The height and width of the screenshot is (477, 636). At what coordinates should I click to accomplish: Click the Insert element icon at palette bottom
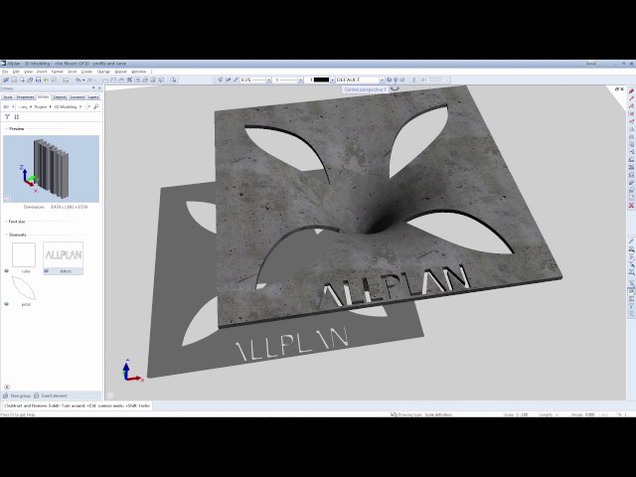pos(36,396)
